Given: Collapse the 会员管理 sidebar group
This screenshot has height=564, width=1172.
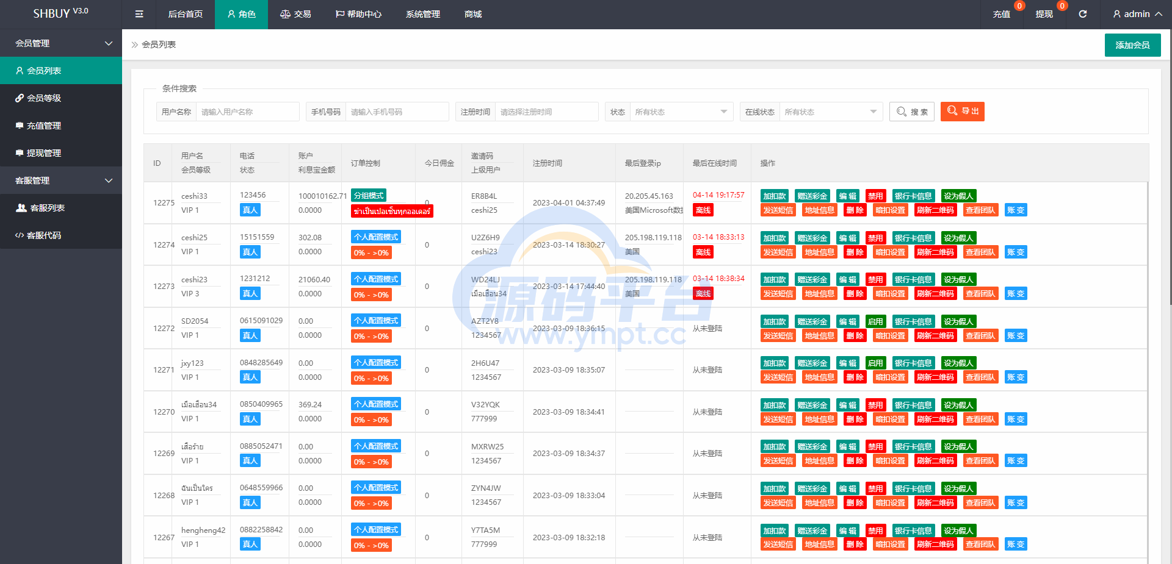Looking at the screenshot, I should 61,43.
